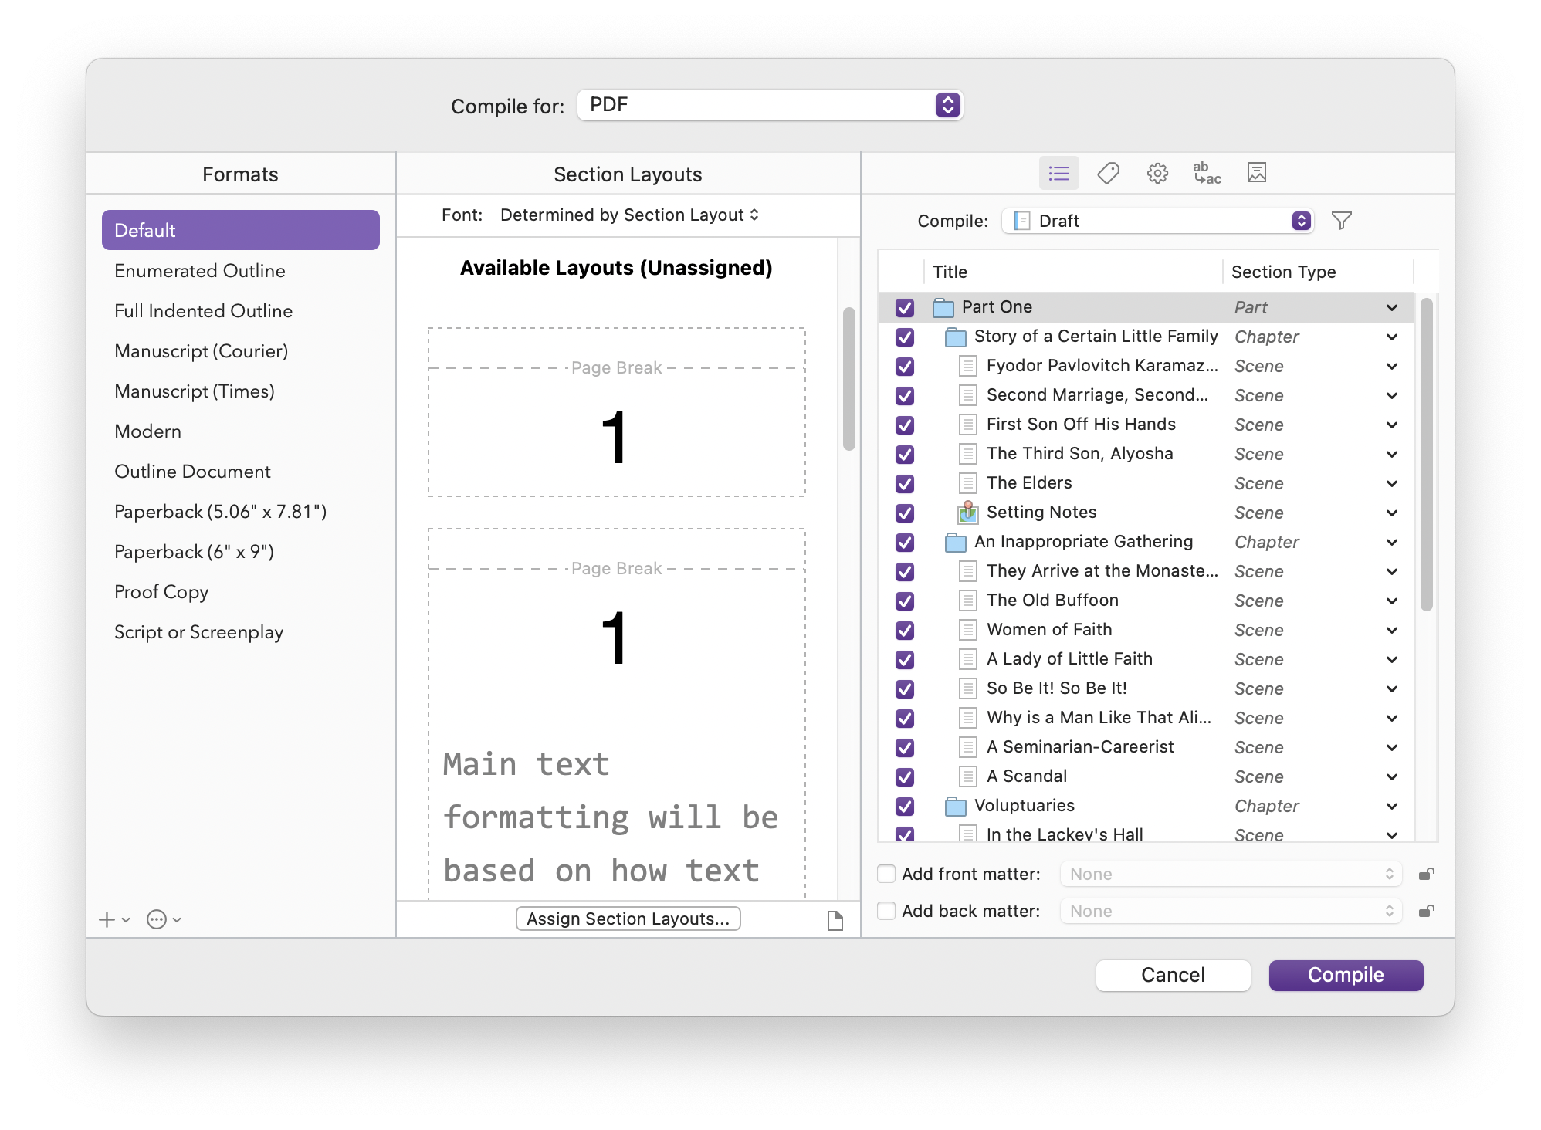Open compile options gear icon

[x=1157, y=174]
